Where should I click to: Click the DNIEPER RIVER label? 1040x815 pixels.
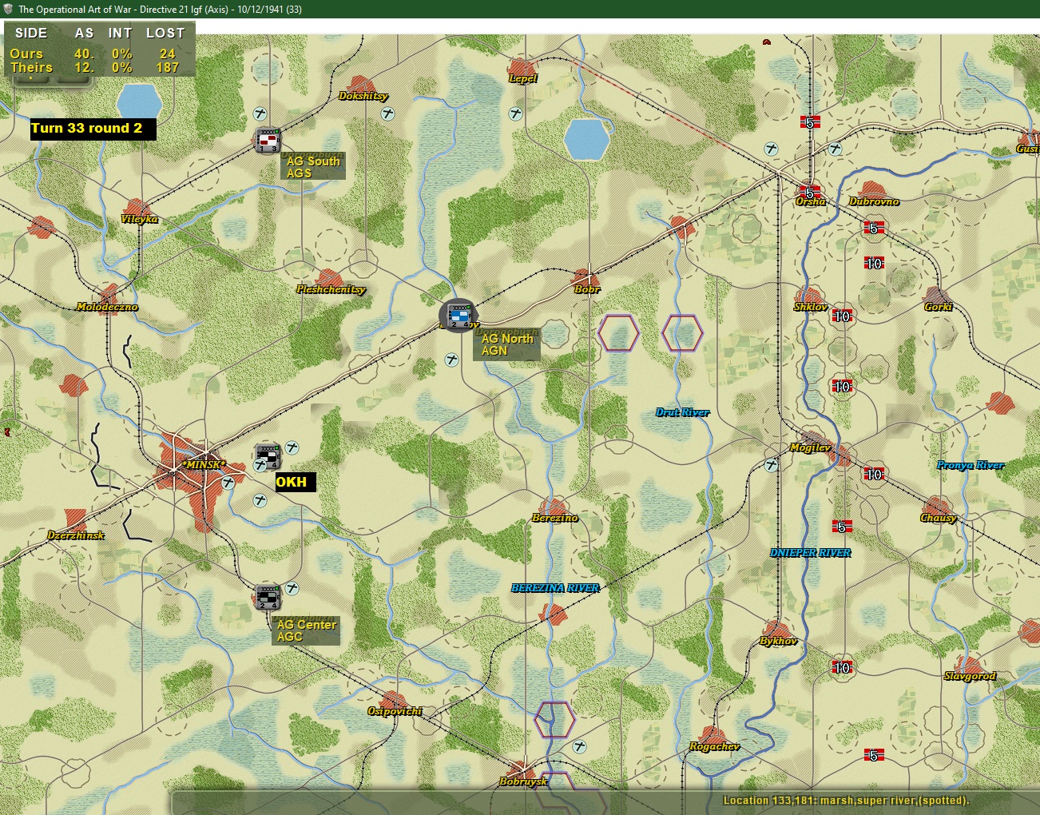click(811, 553)
